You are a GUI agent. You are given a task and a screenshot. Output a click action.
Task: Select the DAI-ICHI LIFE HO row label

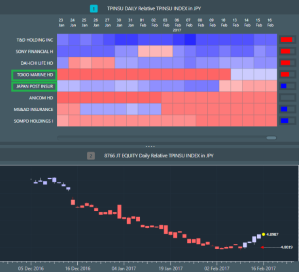tap(37, 63)
